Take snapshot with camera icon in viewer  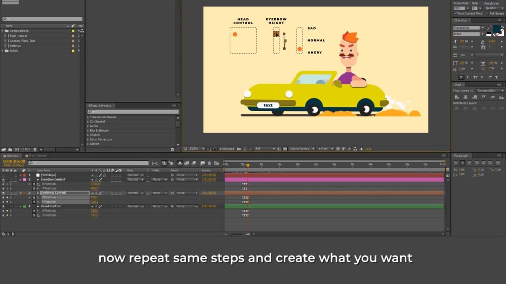pyautogui.click(x=239, y=149)
